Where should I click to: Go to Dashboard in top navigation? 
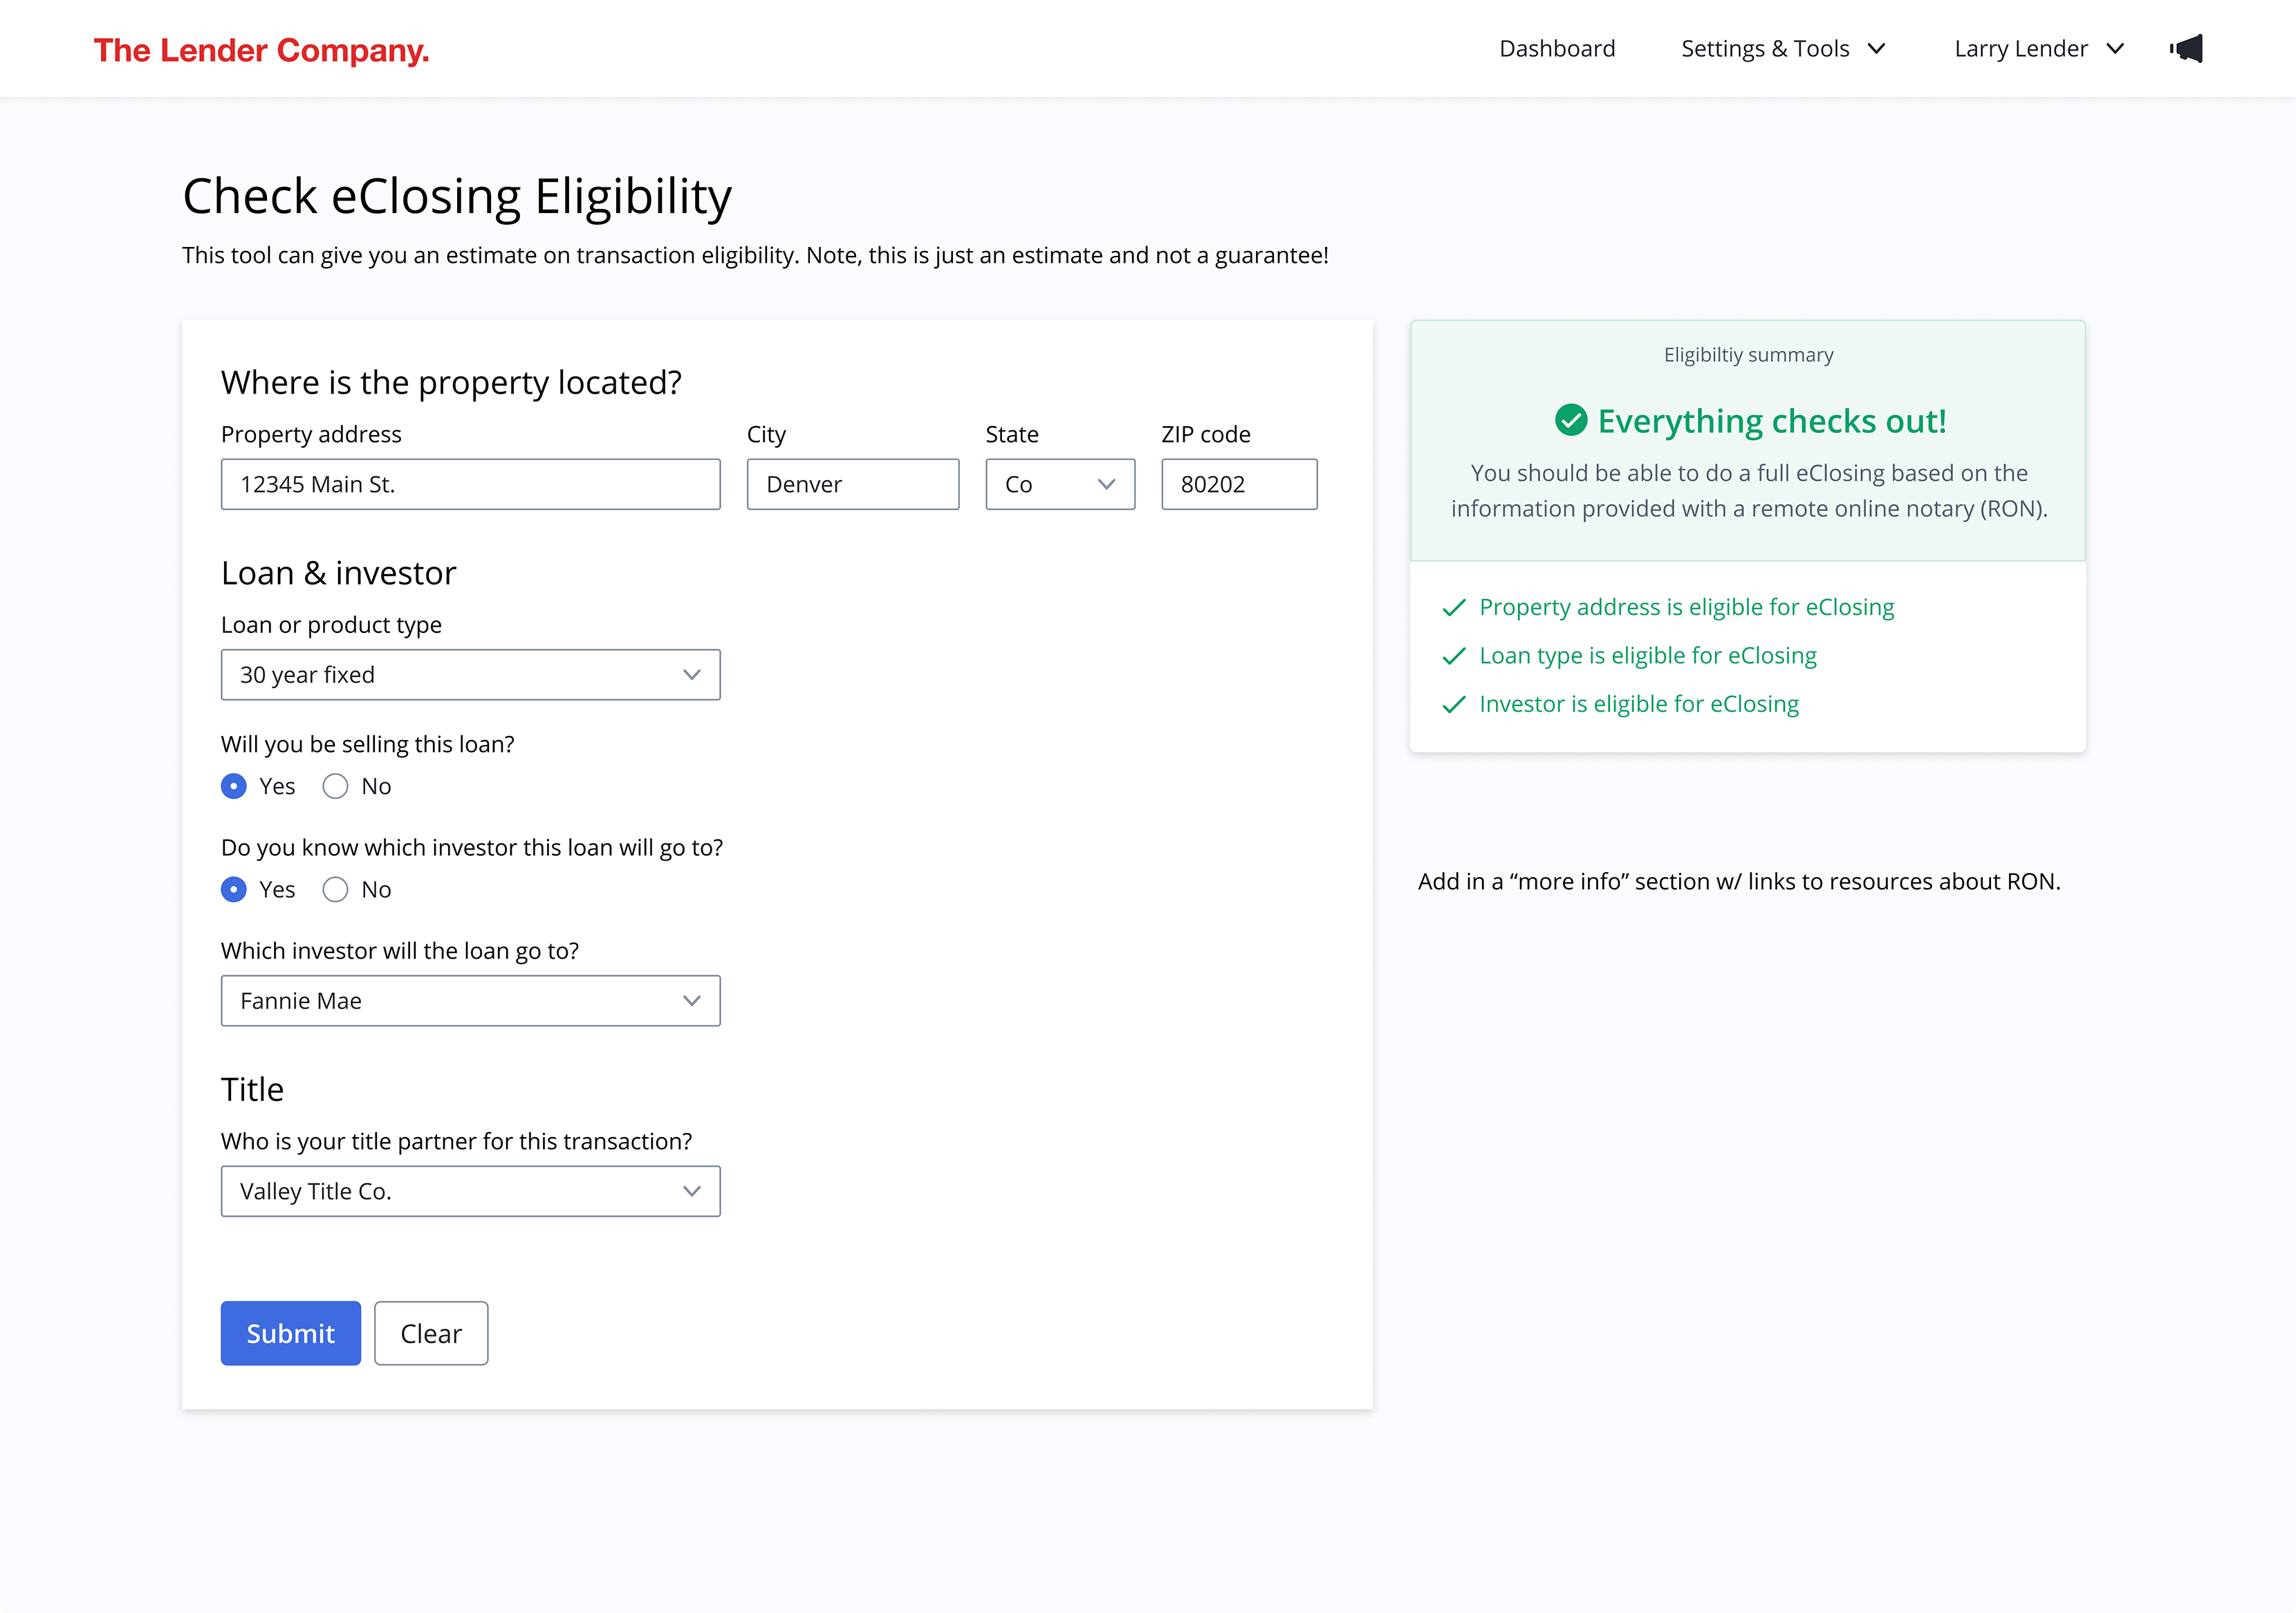coord(1556,49)
